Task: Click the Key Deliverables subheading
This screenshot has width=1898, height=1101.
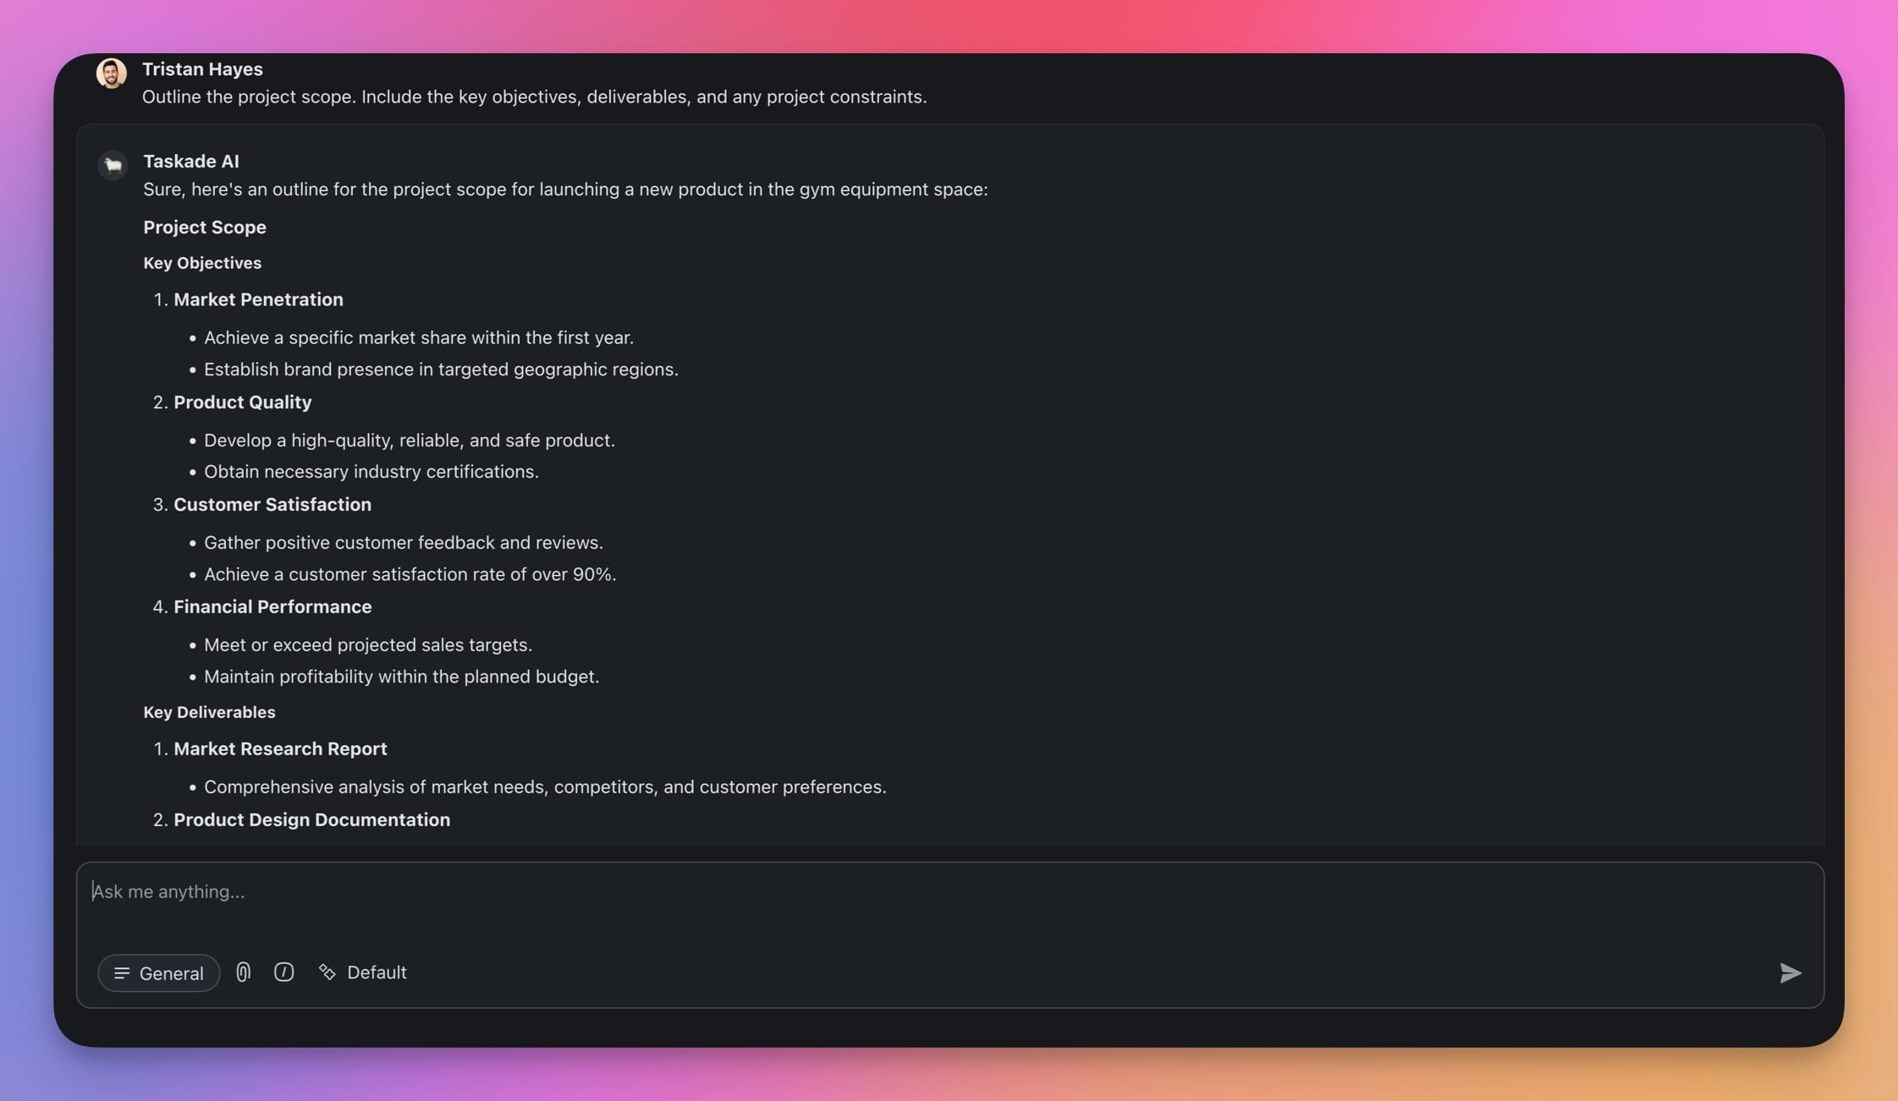Action: [209, 712]
